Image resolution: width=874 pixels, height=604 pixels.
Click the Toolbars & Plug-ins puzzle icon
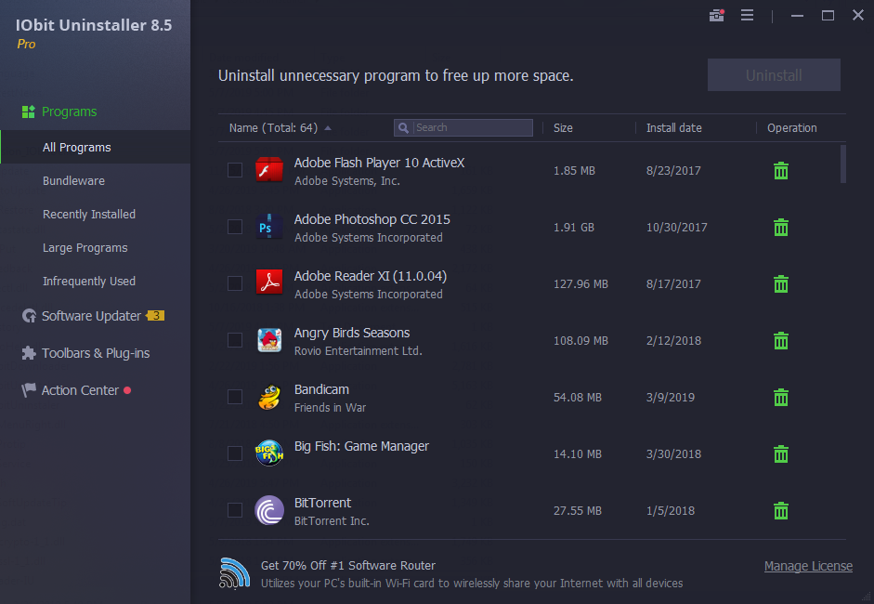(x=29, y=353)
